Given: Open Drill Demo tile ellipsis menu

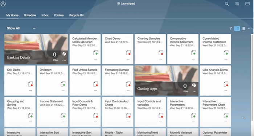Looking at the screenshot, I should coord(30,91).
